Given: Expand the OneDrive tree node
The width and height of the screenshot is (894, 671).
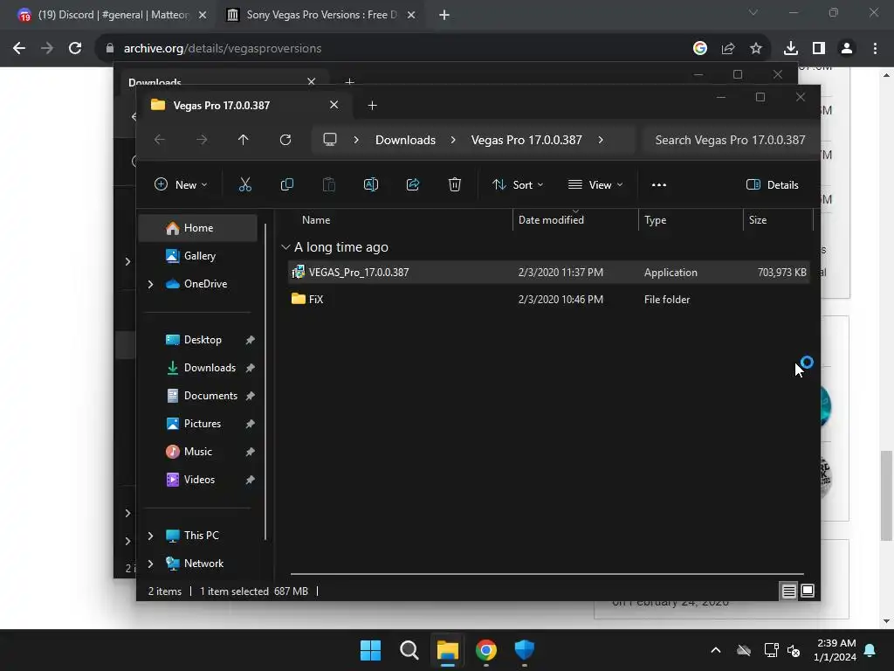Looking at the screenshot, I should [150, 284].
